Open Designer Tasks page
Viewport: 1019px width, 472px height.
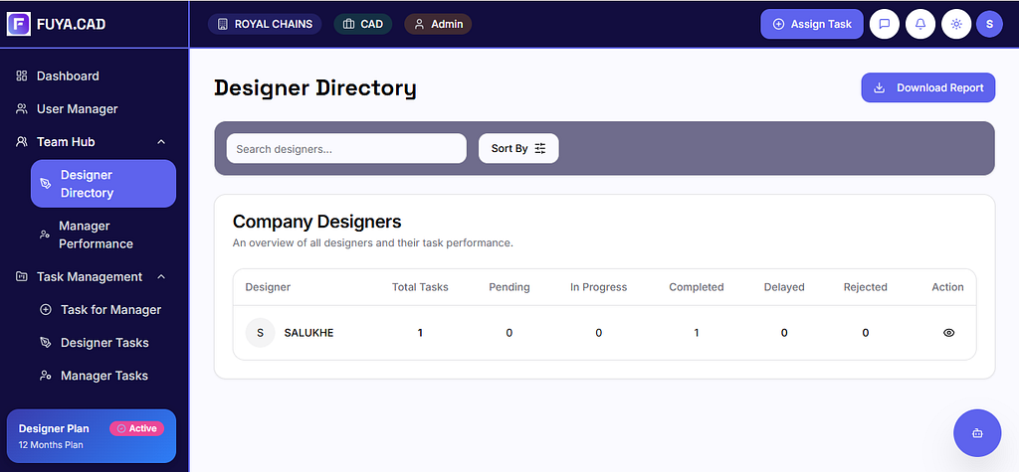coord(103,343)
